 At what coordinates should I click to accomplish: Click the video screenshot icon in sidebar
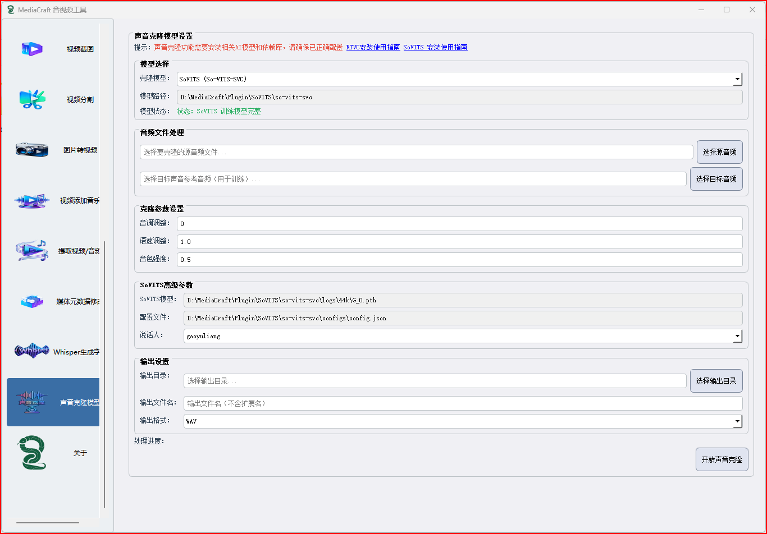click(x=32, y=49)
